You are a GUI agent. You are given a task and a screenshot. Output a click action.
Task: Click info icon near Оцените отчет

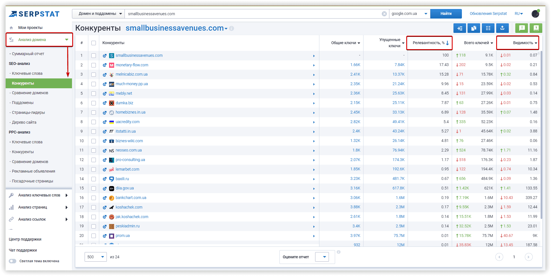coord(339,252)
